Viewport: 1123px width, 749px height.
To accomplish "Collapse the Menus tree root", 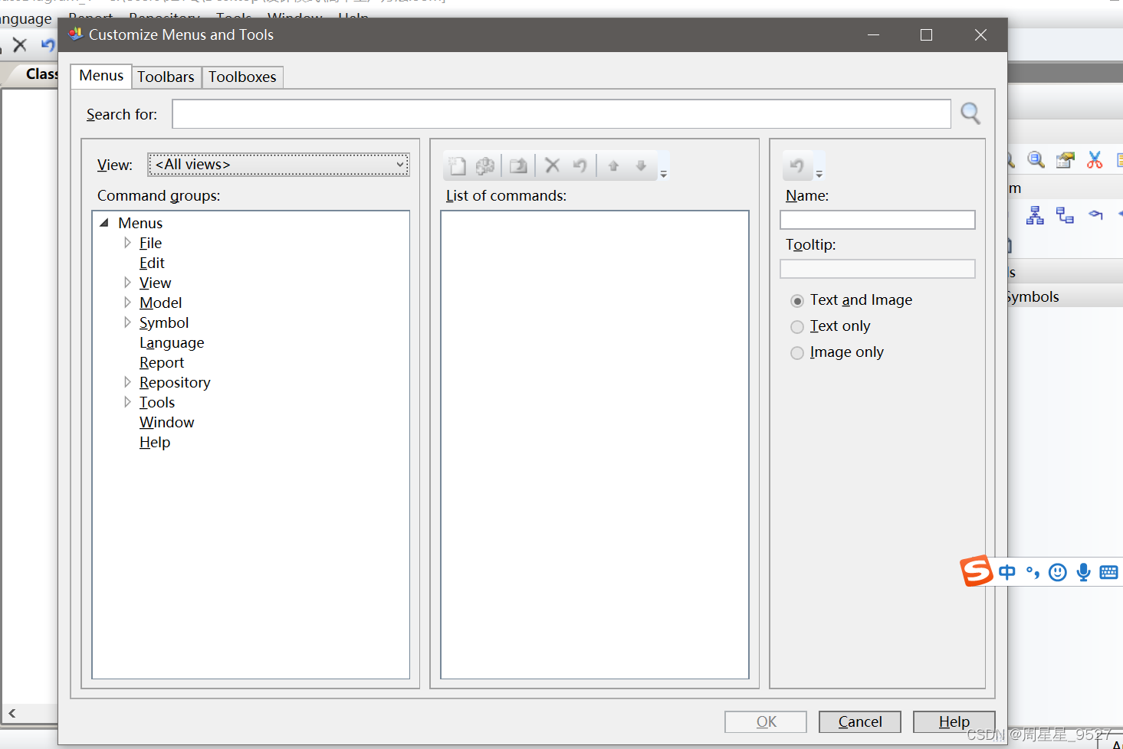I will (104, 222).
